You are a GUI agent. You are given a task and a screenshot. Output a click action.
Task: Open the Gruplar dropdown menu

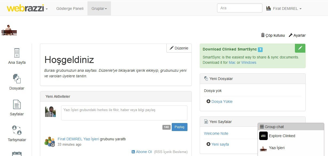(99, 9)
